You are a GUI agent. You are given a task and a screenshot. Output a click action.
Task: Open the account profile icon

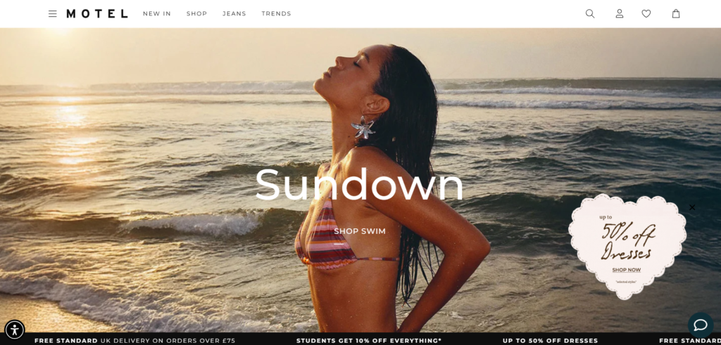pyautogui.click(x=620, y=14)
